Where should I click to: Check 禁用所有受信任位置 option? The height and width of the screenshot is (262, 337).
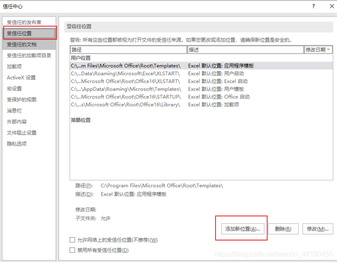72,250
